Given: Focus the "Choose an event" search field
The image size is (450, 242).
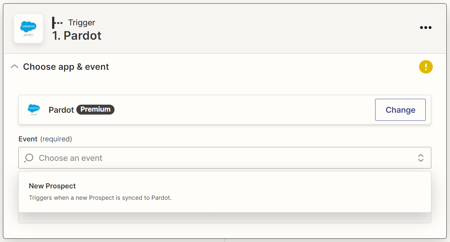Looking at the screenshot, I should (x=225, y=158).
